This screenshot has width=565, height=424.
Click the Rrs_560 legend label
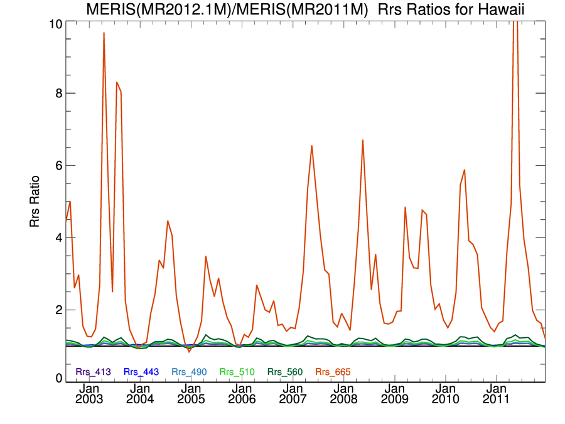click(x=284, y=372)
